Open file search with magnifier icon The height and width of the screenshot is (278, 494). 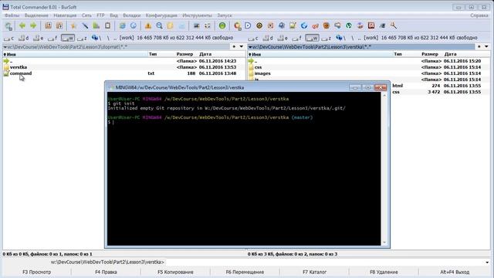point(160,25)
